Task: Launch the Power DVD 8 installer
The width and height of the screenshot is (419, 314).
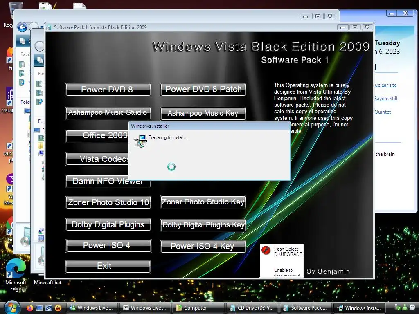Action: click(108, 90)
